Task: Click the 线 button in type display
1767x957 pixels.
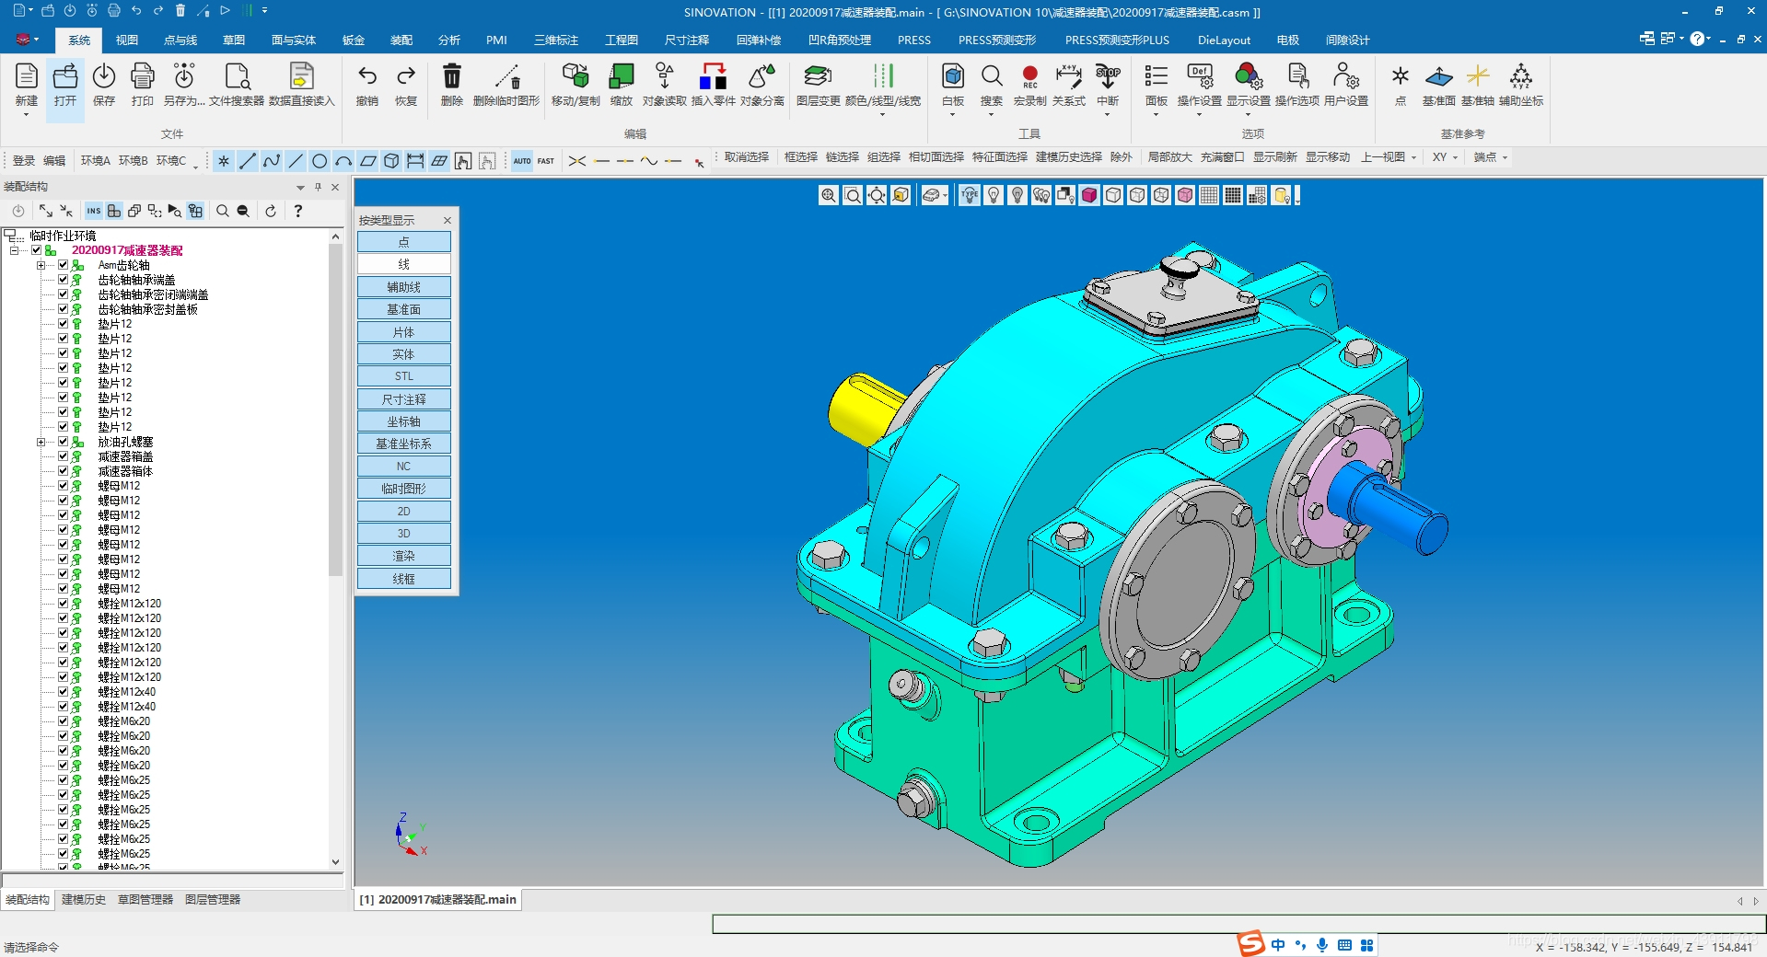Action: click(404, 264)
